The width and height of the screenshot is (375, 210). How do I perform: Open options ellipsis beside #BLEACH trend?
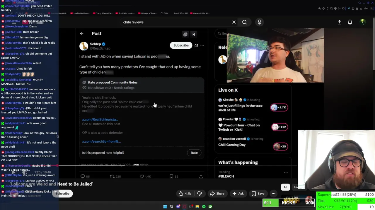pos(286,173)
